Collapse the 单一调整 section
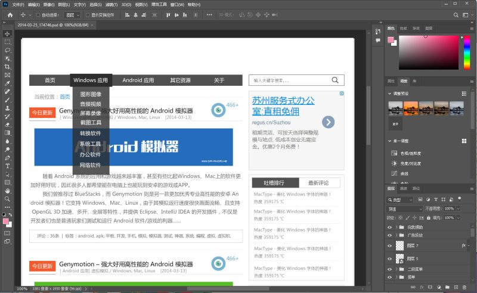477x293 pixels. coord(390,141)
